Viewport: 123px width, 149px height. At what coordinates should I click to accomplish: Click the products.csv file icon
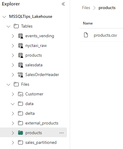click(86, 35)
